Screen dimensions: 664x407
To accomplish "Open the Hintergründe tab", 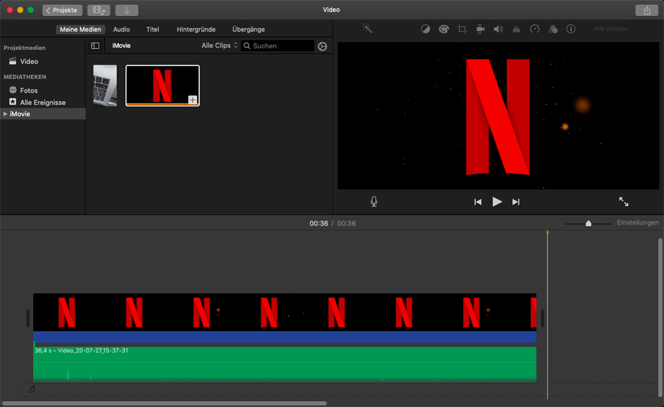I will [196, 29].
